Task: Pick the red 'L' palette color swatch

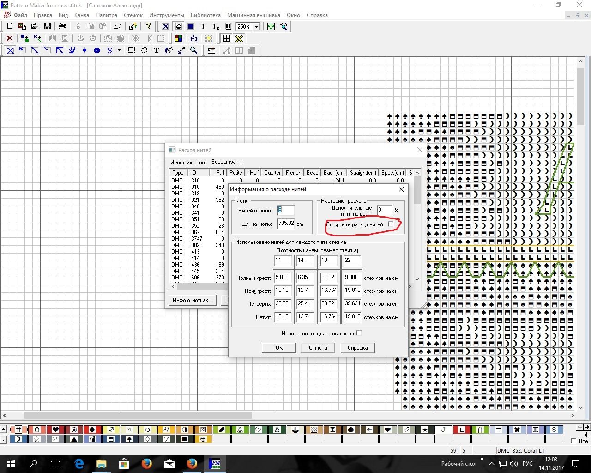Action: click(461, 430)
